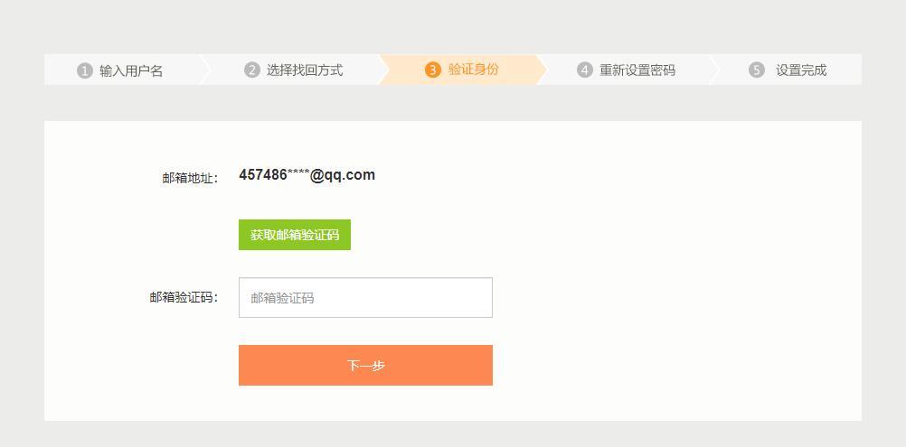Select the active 验证身份 step label
Viewport: 906px width, 447px height.
pos(473,70)
